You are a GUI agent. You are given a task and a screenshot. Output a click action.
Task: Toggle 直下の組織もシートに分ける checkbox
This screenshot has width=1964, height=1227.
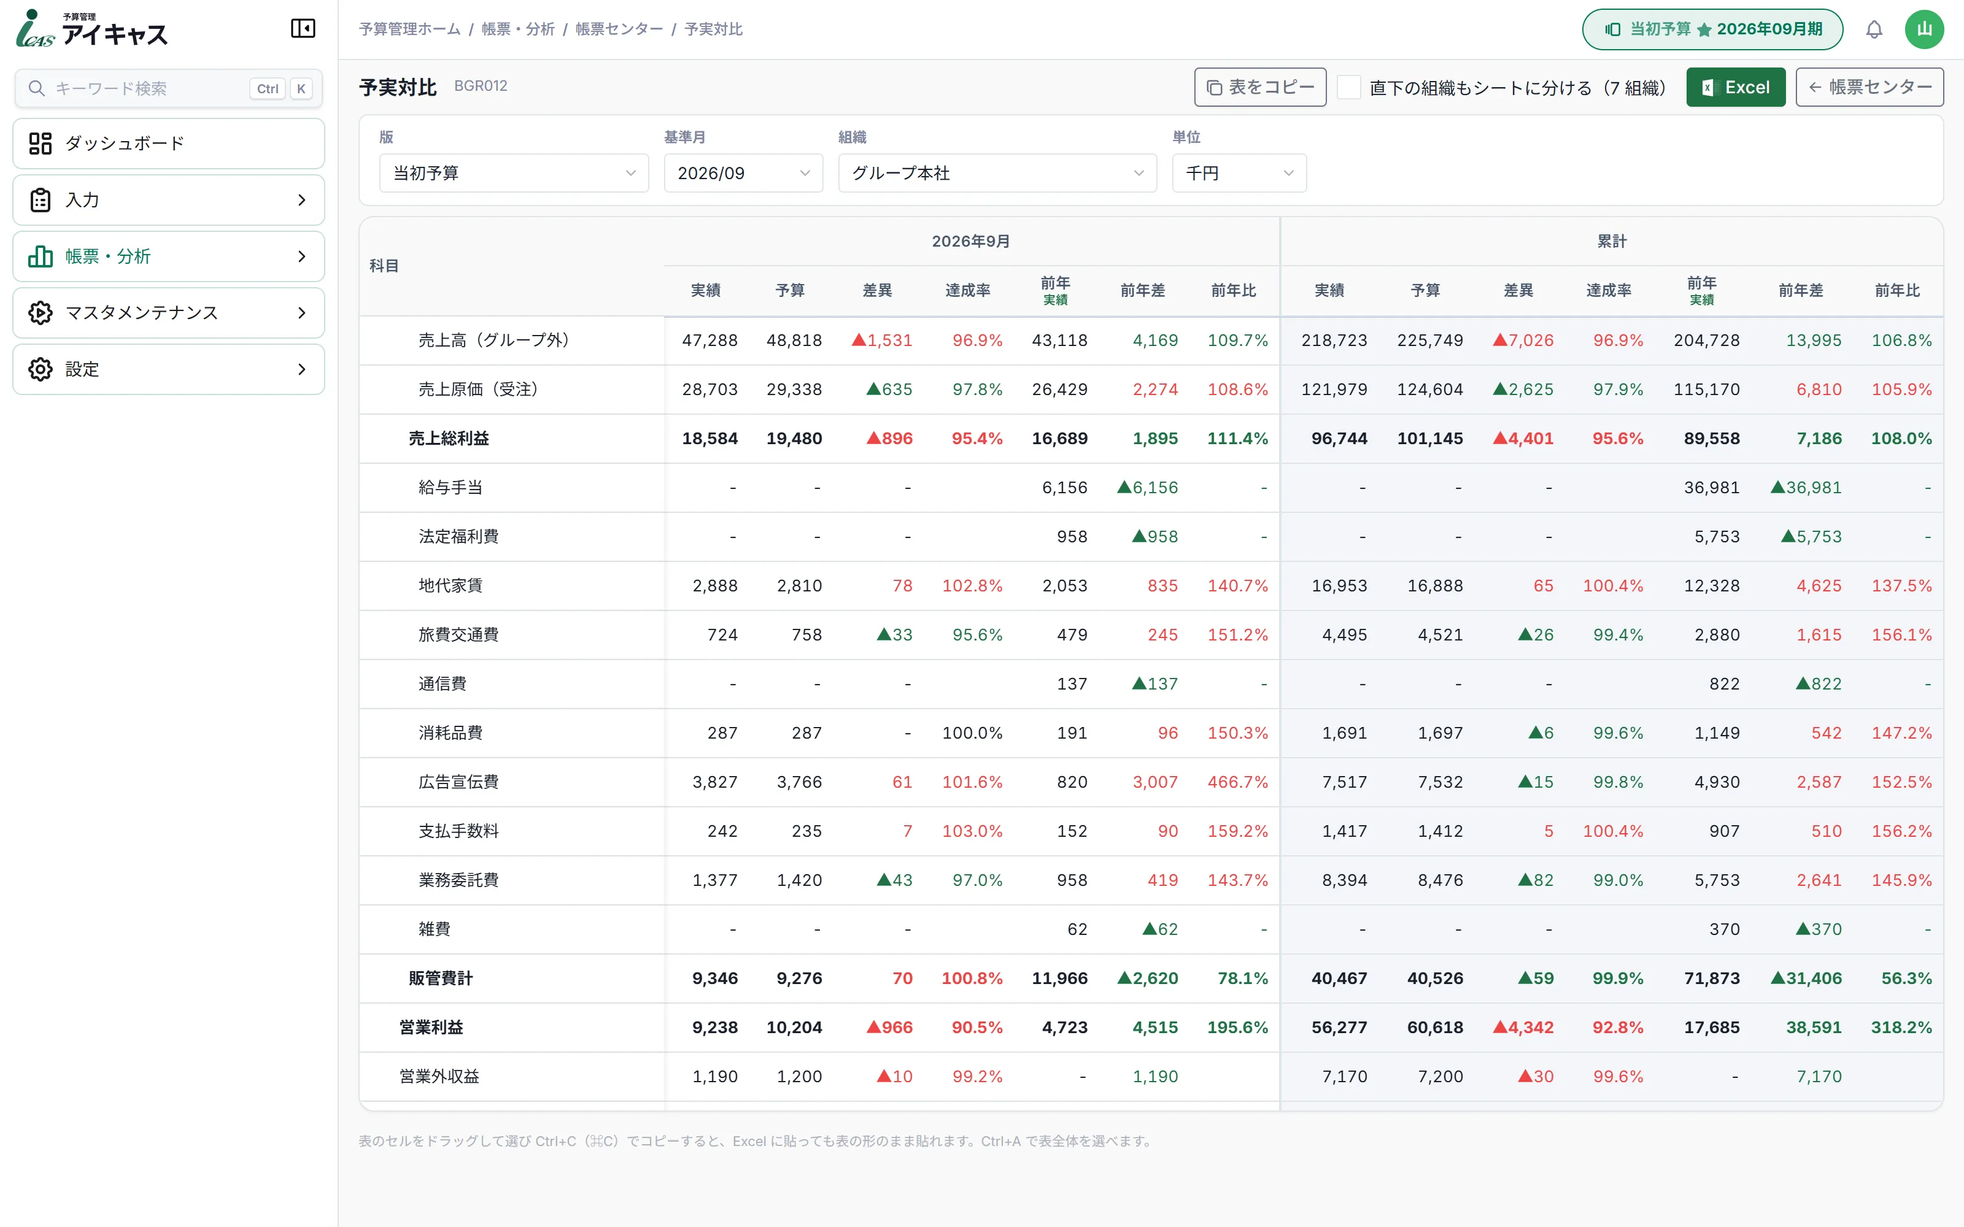pos(1348,88)
